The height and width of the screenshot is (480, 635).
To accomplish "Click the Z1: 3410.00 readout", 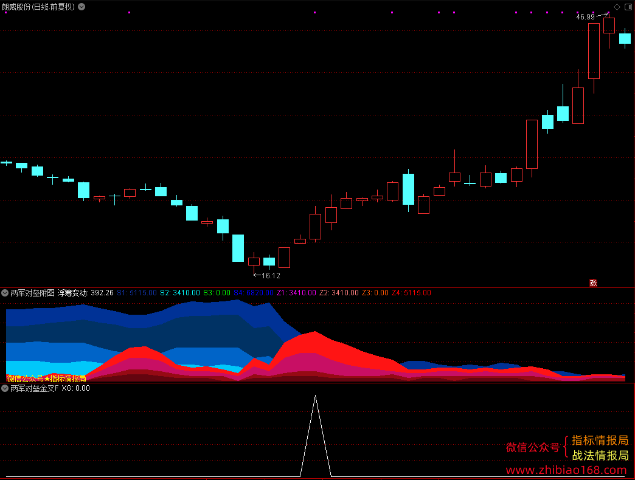I will click(296, 293).
